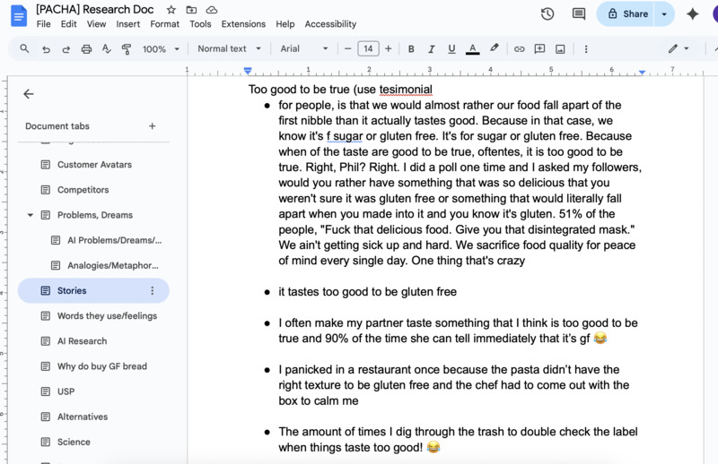
Task: Switch to the AI Research tab
Action: 94,341
